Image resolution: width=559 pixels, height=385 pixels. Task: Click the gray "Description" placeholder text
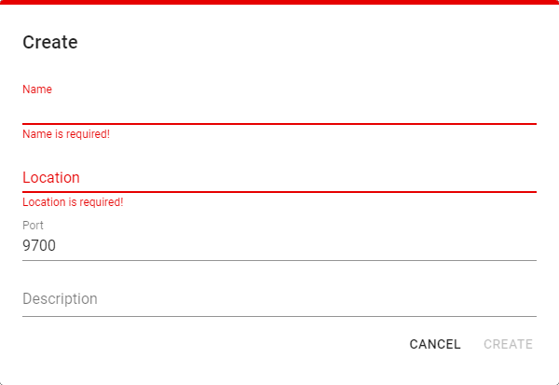pos(61,299)
